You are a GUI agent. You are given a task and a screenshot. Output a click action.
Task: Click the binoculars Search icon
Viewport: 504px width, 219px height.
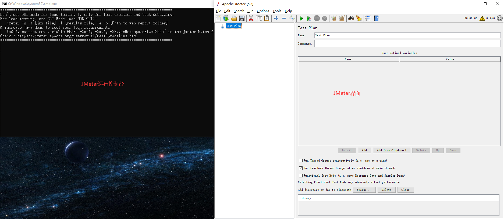(x=351, y=18)
